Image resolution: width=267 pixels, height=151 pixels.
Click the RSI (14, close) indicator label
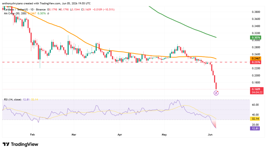[x=13, y=99]
